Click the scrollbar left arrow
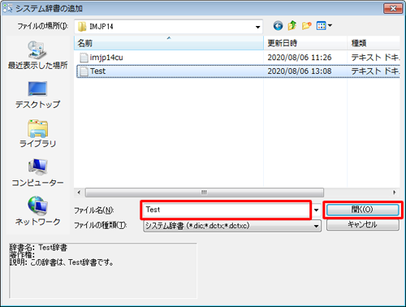 coord(79,192)
